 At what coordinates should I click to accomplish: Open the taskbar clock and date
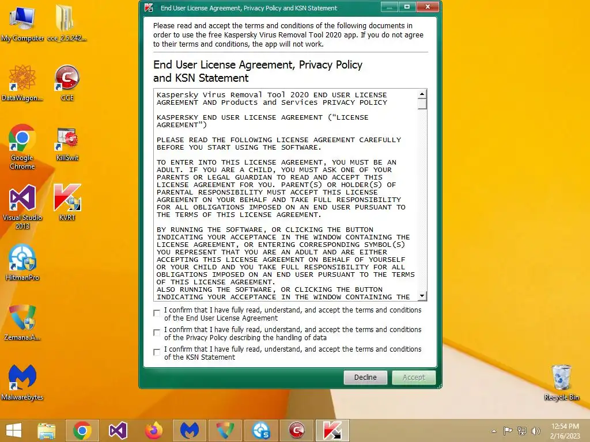[x=565, y=431]
